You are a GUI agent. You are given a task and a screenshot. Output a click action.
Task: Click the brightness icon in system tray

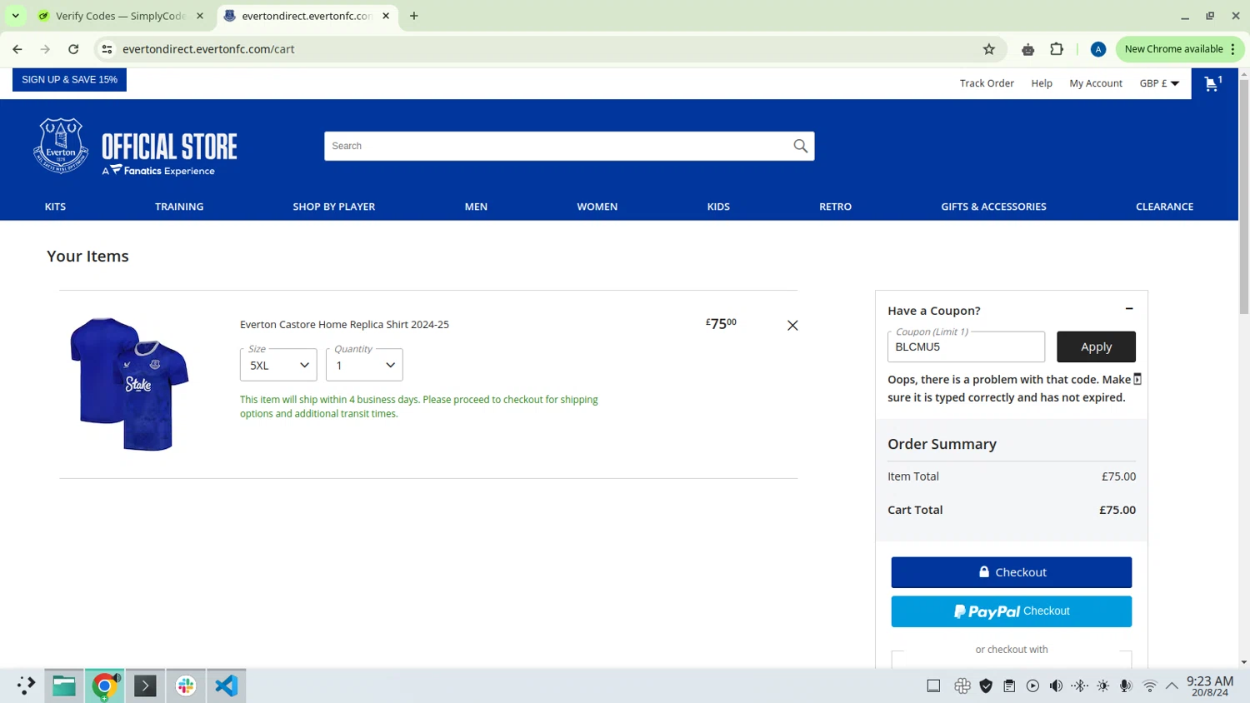[1102, 686]
